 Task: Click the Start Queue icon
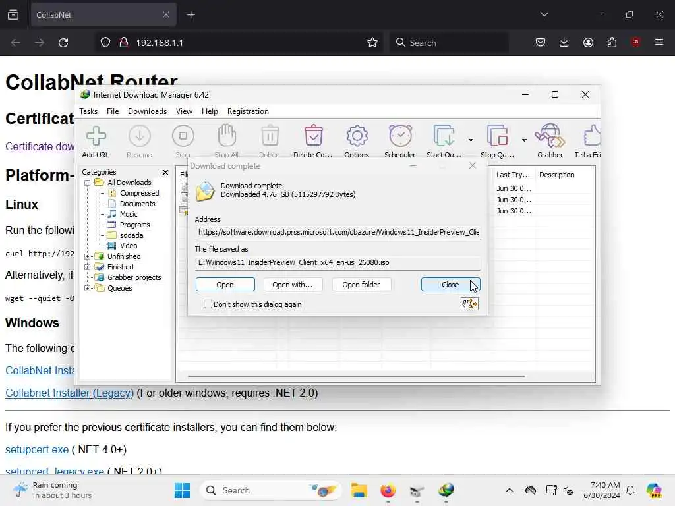click(444, 141)
